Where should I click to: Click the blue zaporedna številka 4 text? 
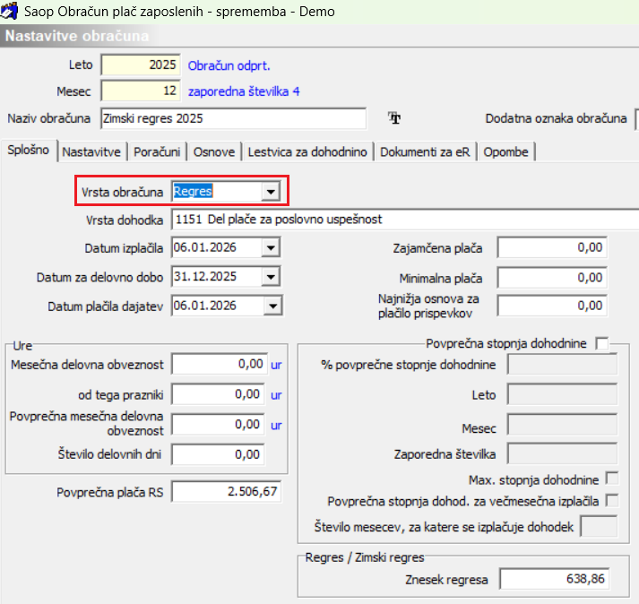244,91
